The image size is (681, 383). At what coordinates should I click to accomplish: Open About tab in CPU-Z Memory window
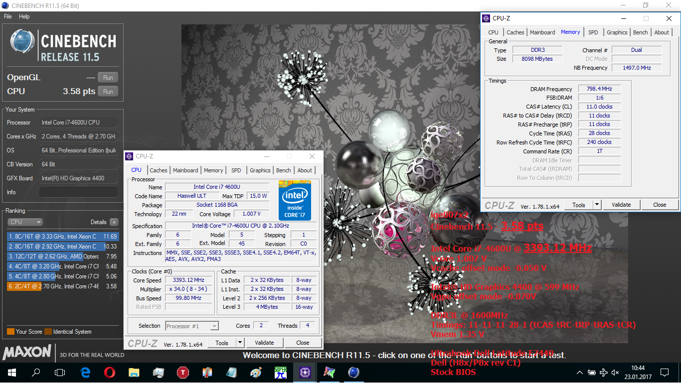click(662, 32)
